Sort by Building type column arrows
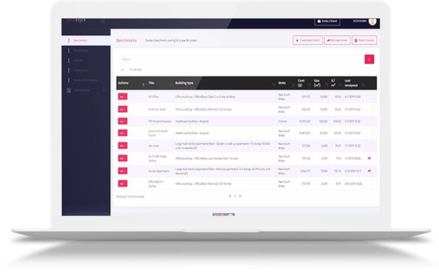The height and width of the screenshot is (273, 439). coord(273,84)
